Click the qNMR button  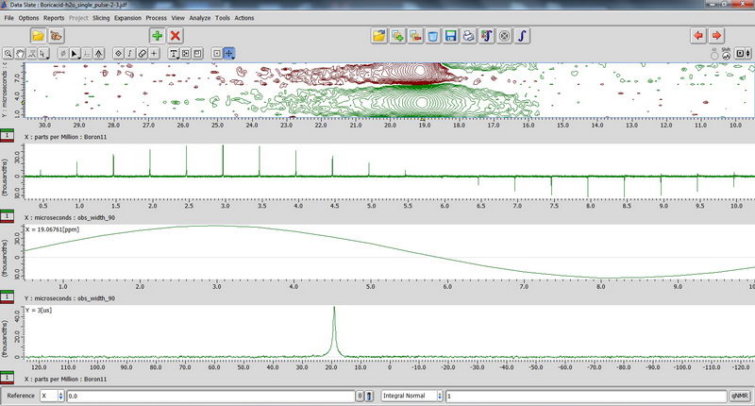pyautogui.click(x=741, y=397)
